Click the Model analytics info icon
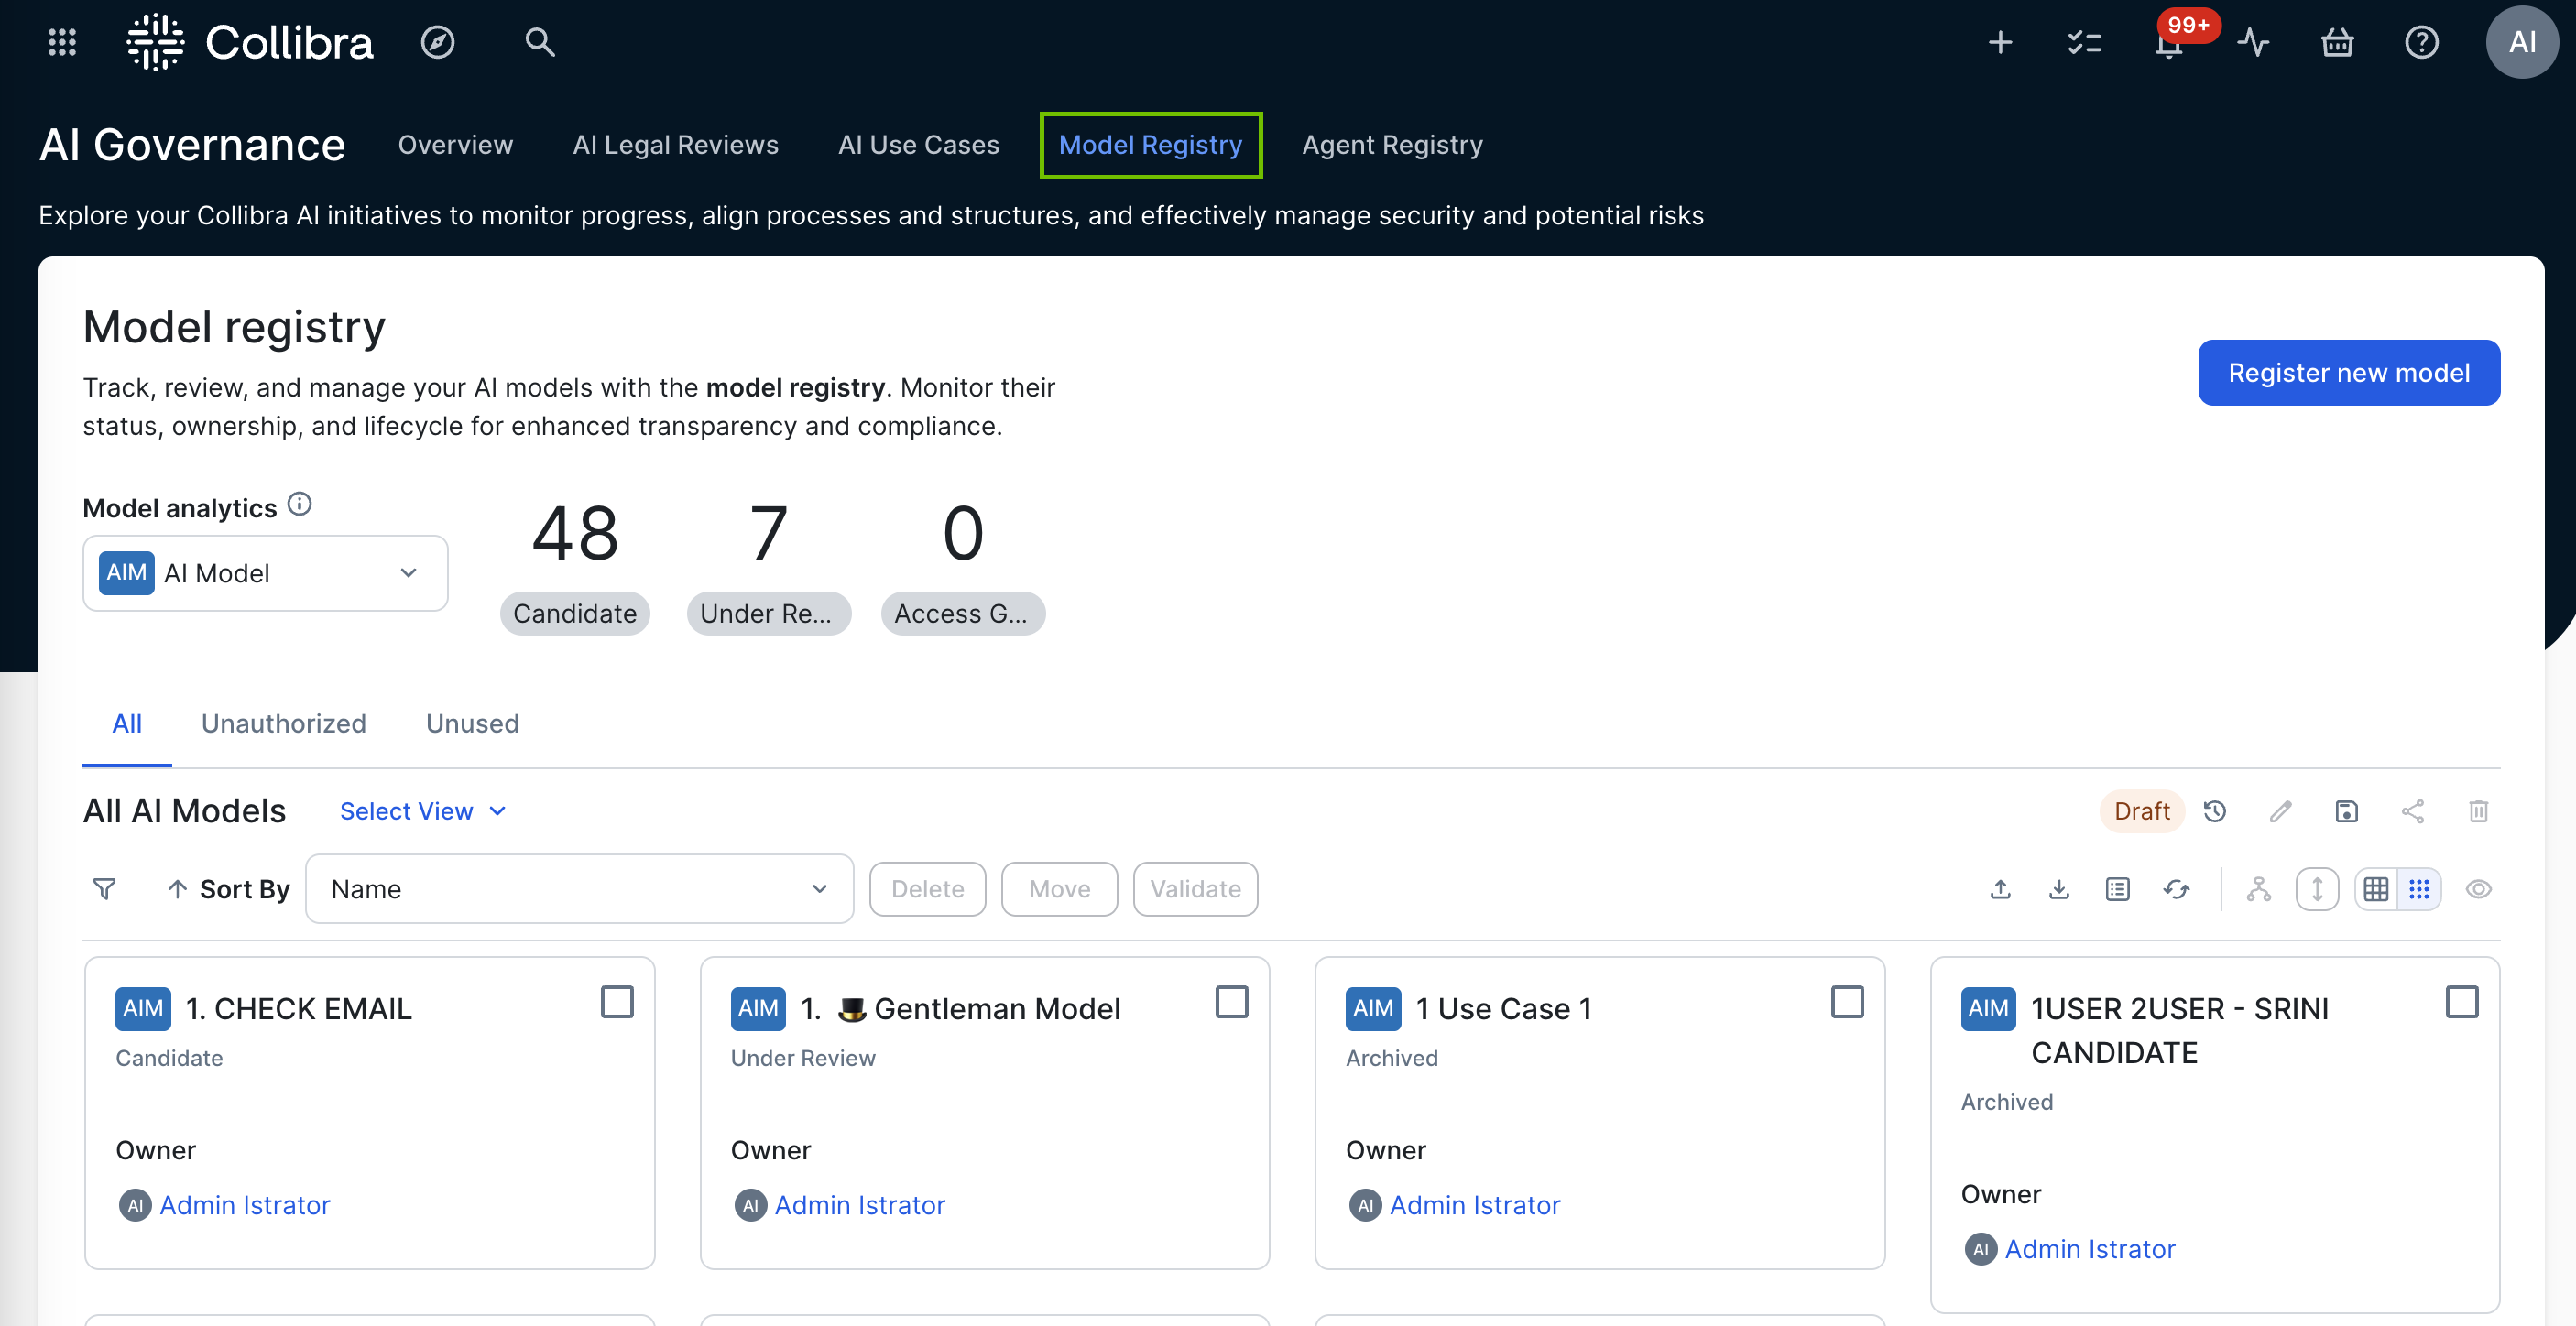2576x1326 pixels. [x=299, y=504]
